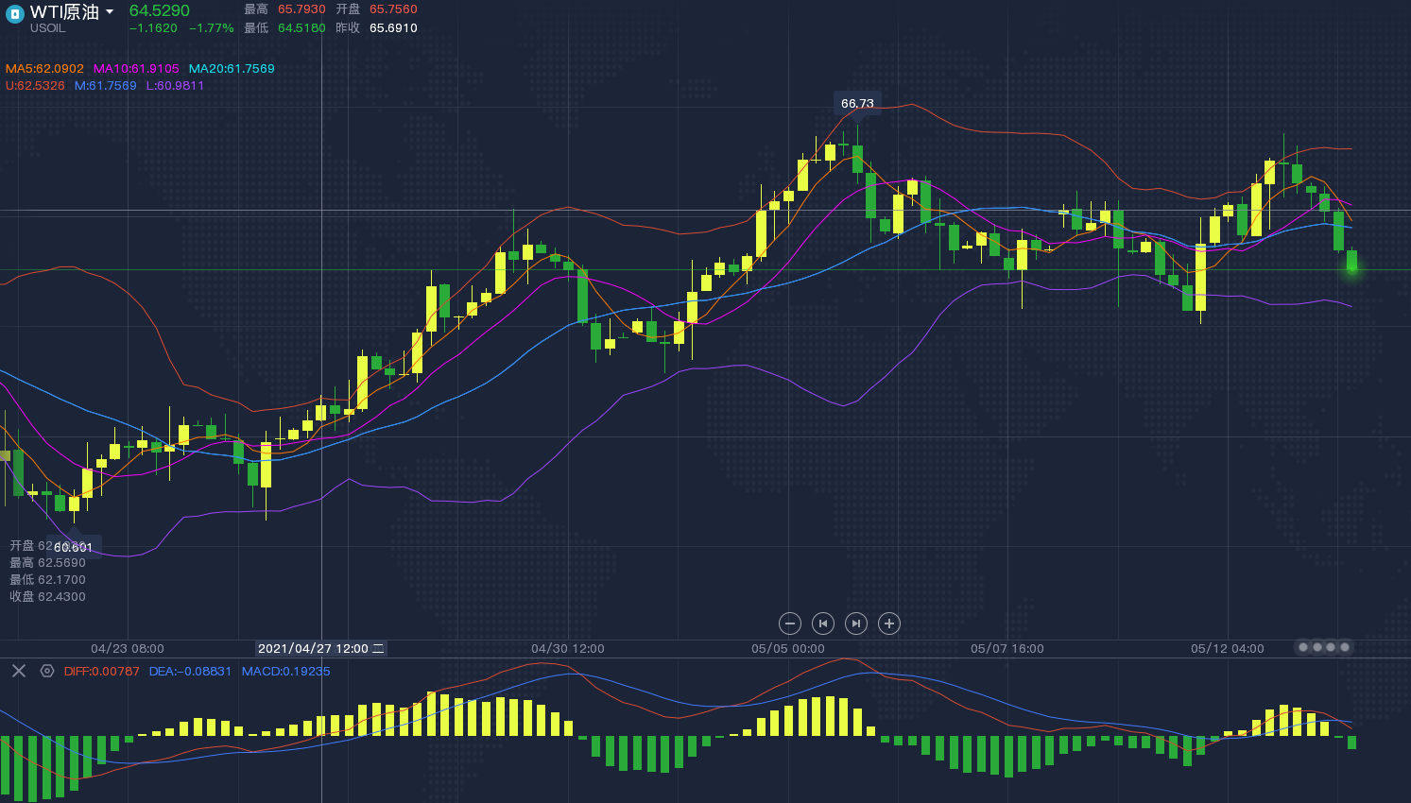The height and width of the screenshot is (803, 1411).
Task: Click the 66.73 high price marker
Action: [x=857, y=104]
